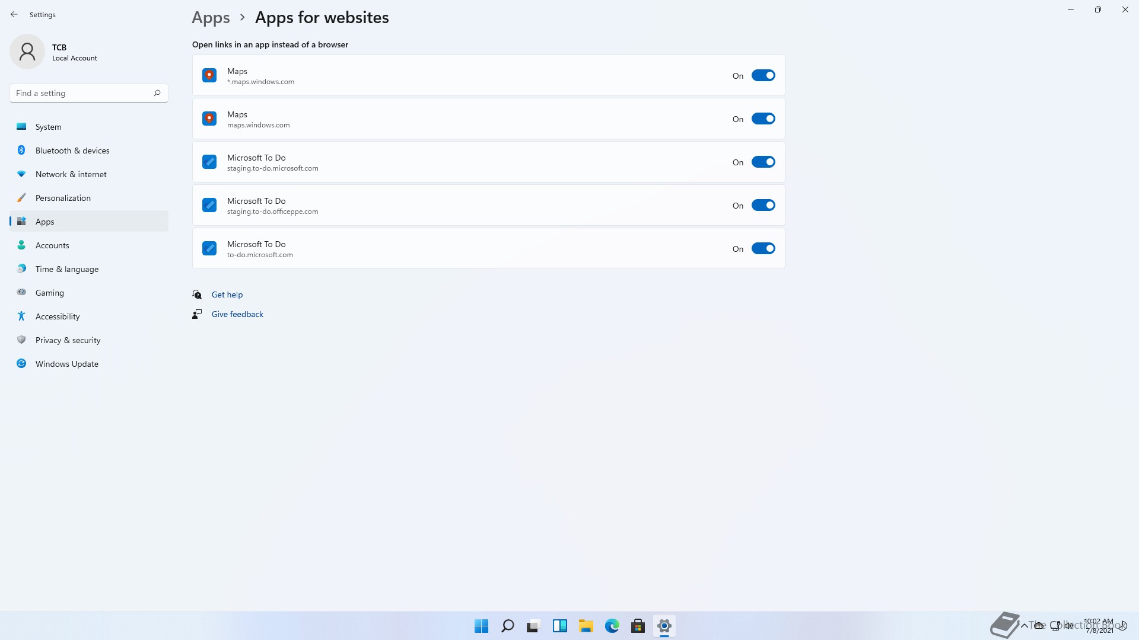Click the Maps icon for *.maps.windows.com
The image size is (1139, 640).
[x=209, y=75]
